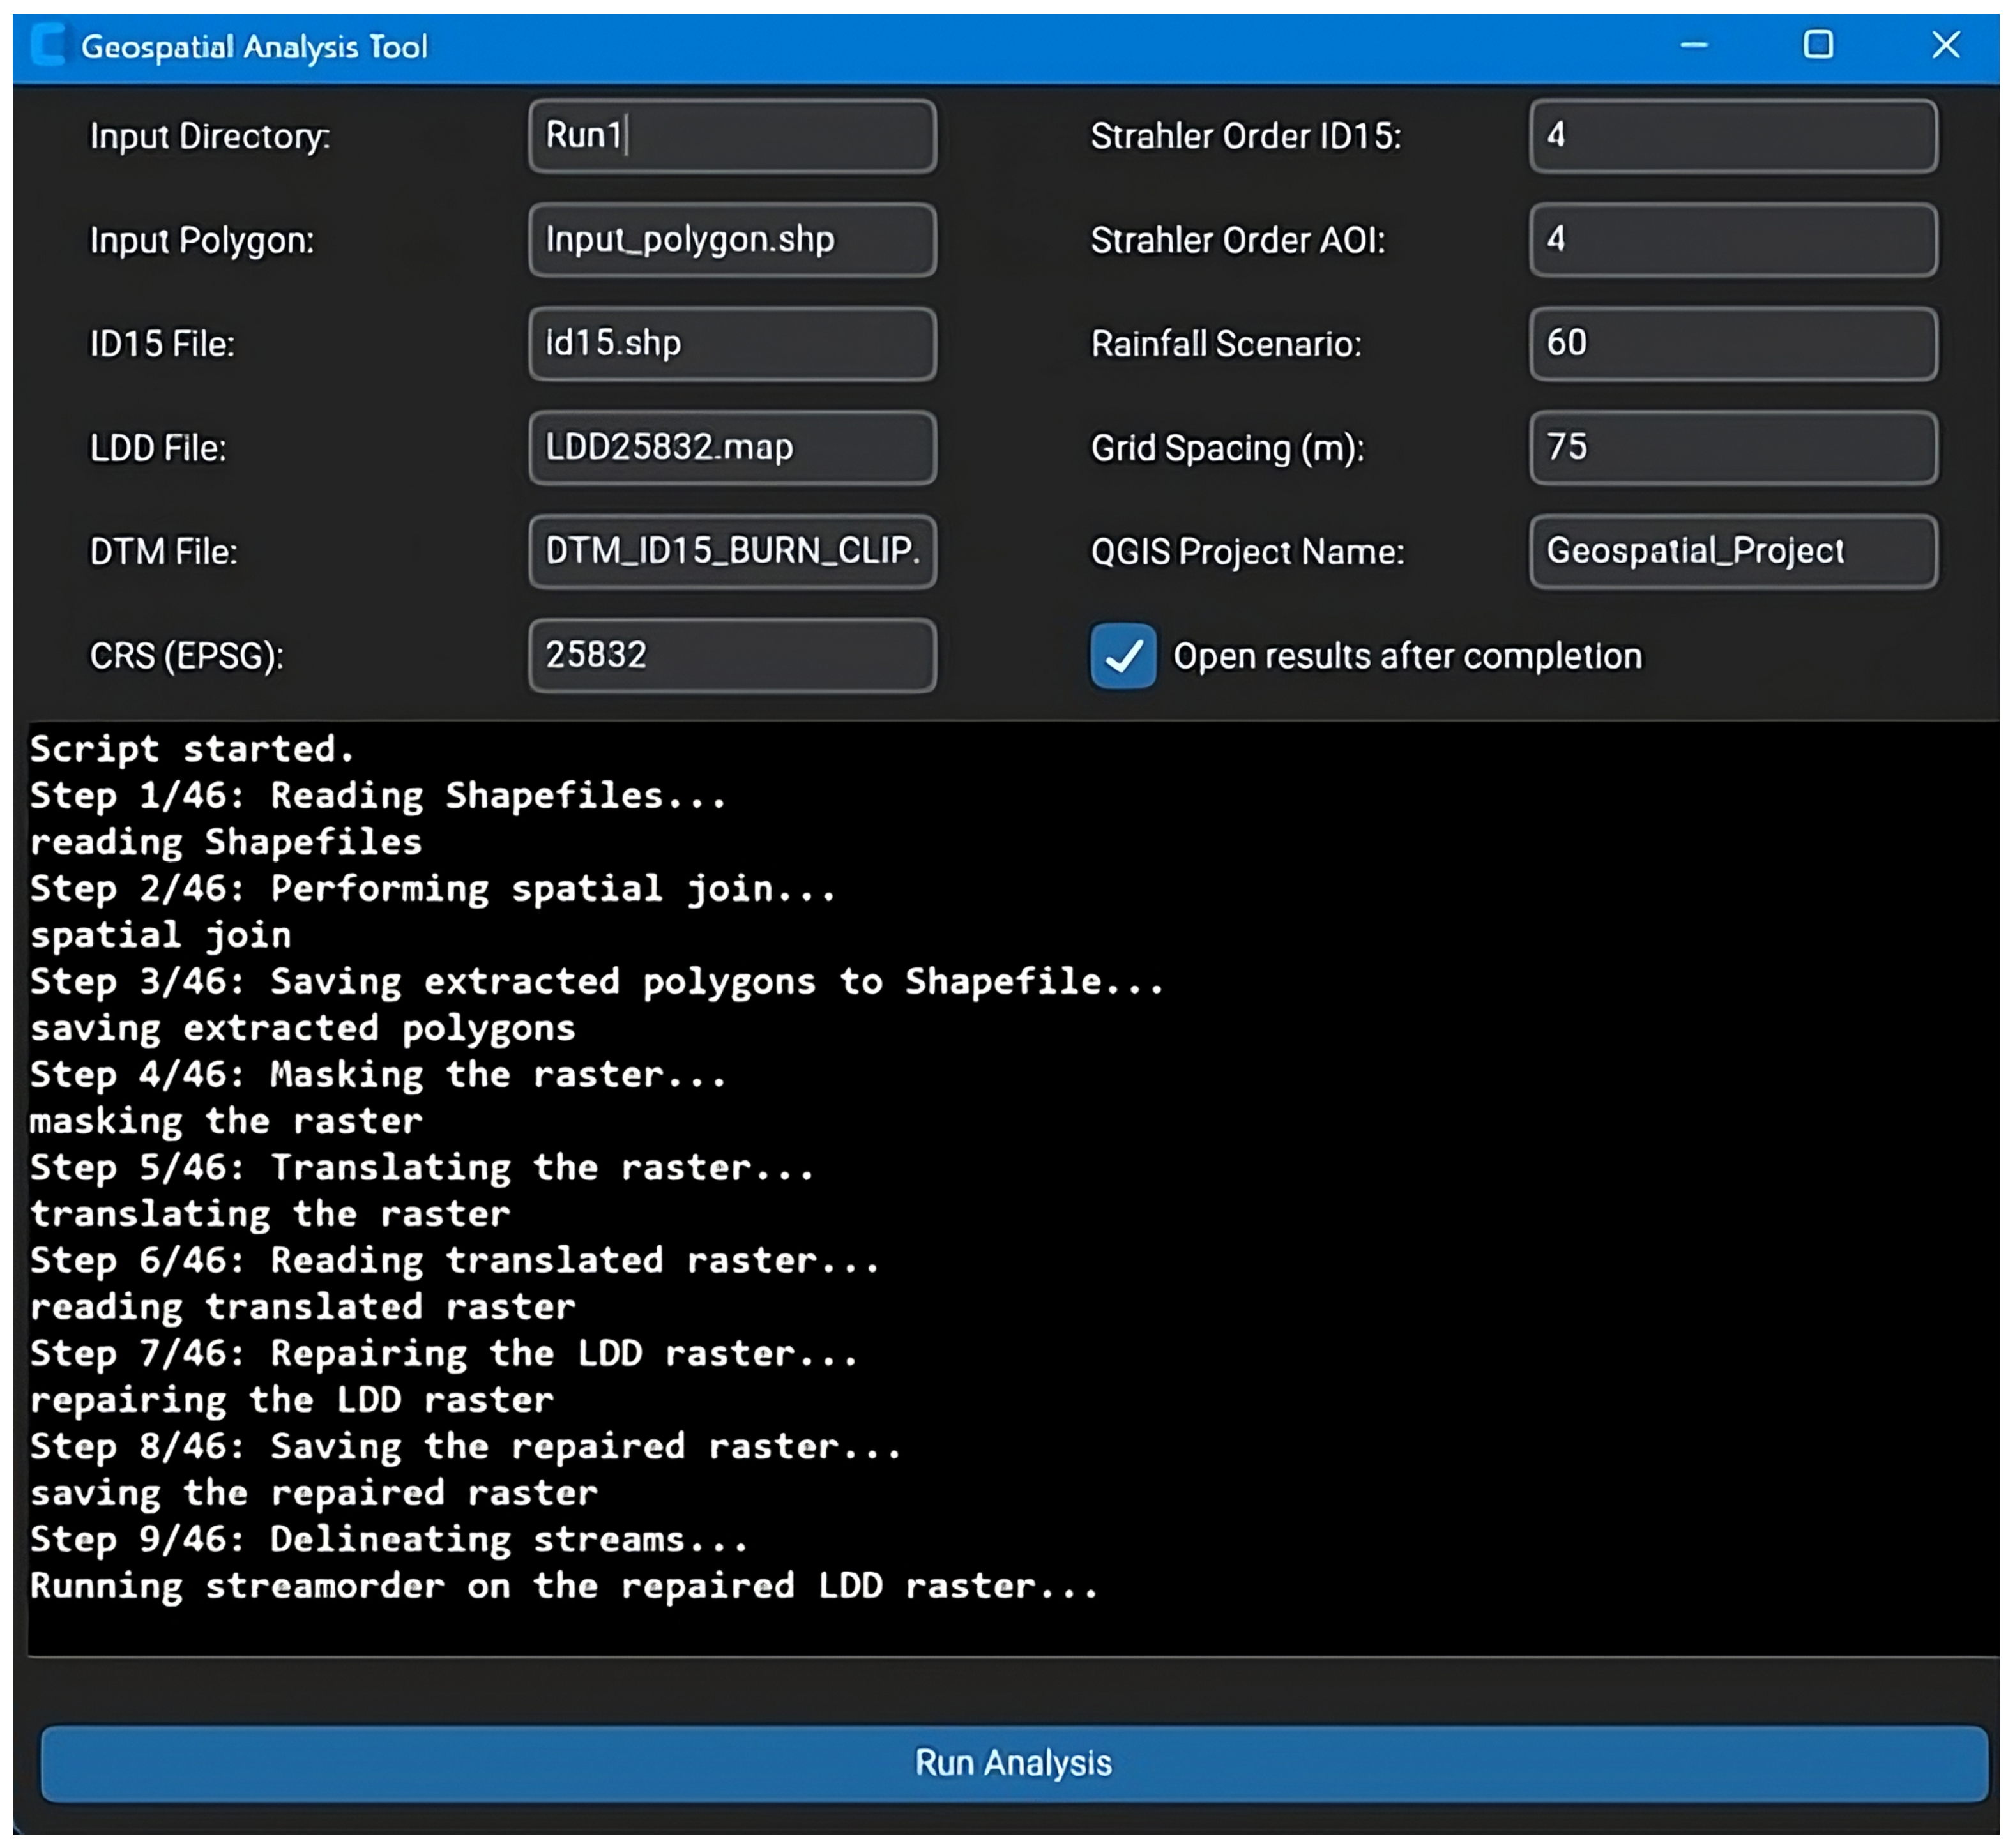
Task: Focus the Input Directory field
Action: coord(732,136)
